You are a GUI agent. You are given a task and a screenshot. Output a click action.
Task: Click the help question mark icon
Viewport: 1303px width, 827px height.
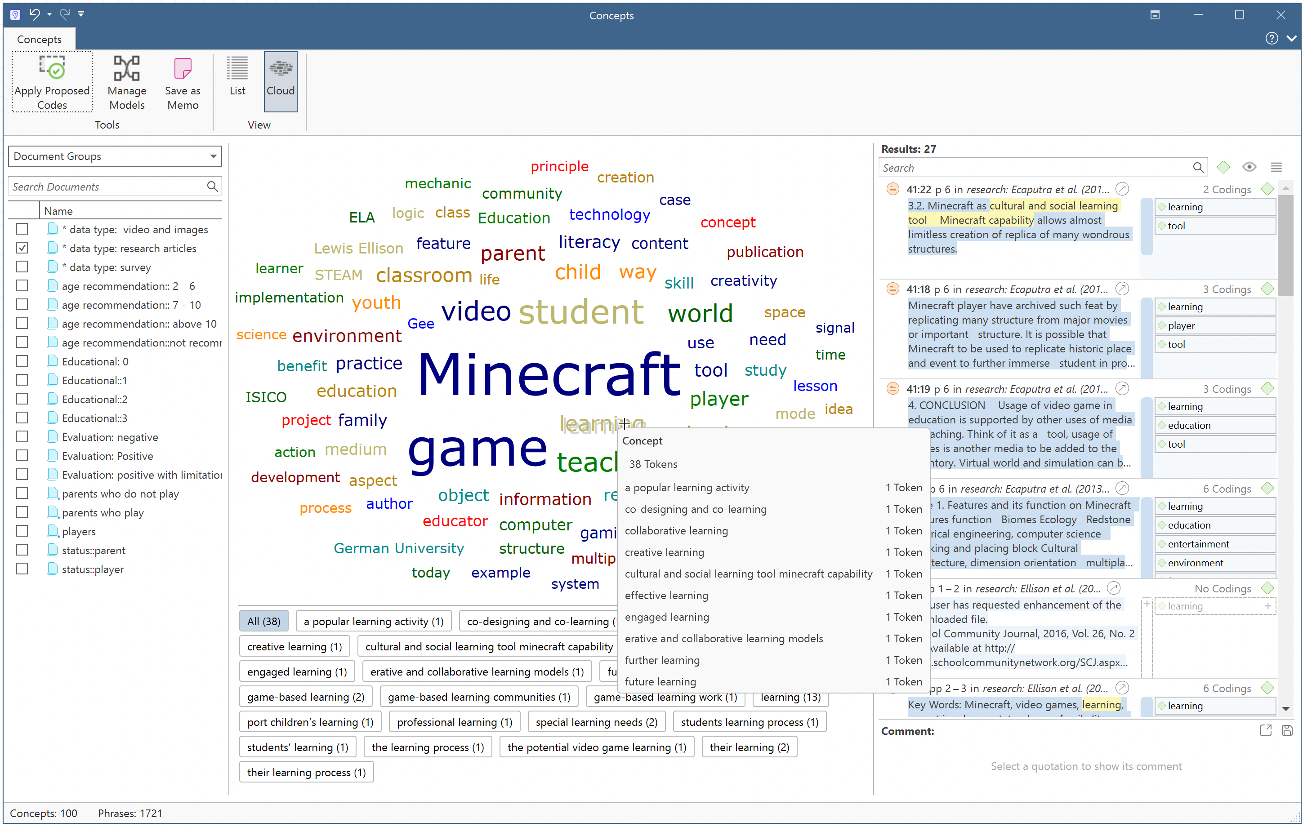[x=1271, y=38]
